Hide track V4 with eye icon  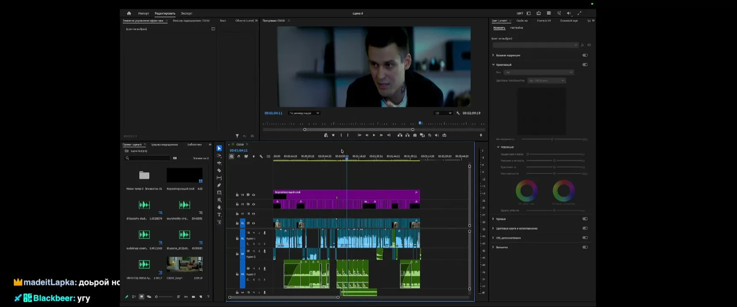pyautogui.click(x=253, y=195)
